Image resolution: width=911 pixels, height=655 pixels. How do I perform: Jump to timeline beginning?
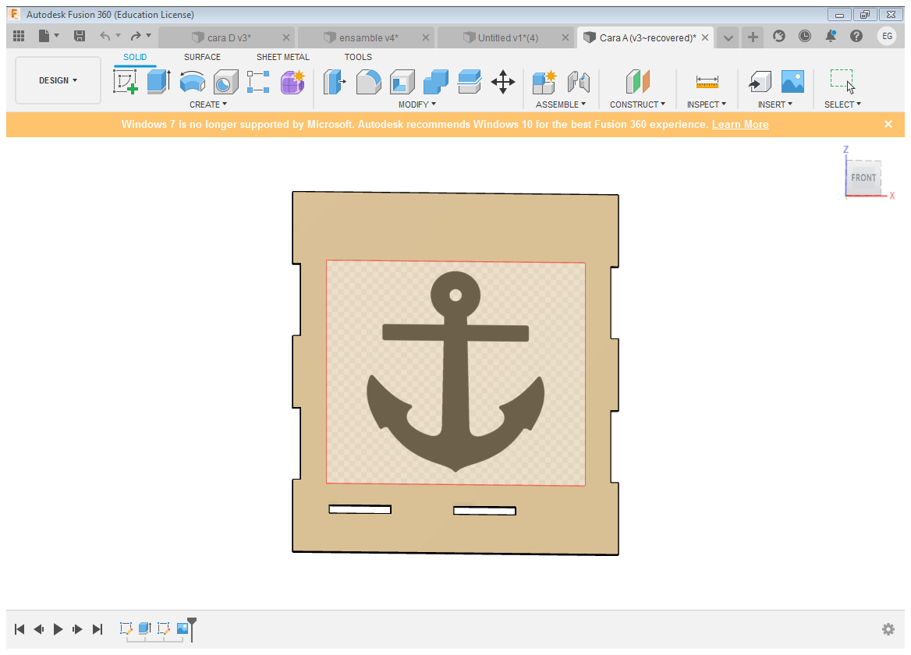[19, 629]
